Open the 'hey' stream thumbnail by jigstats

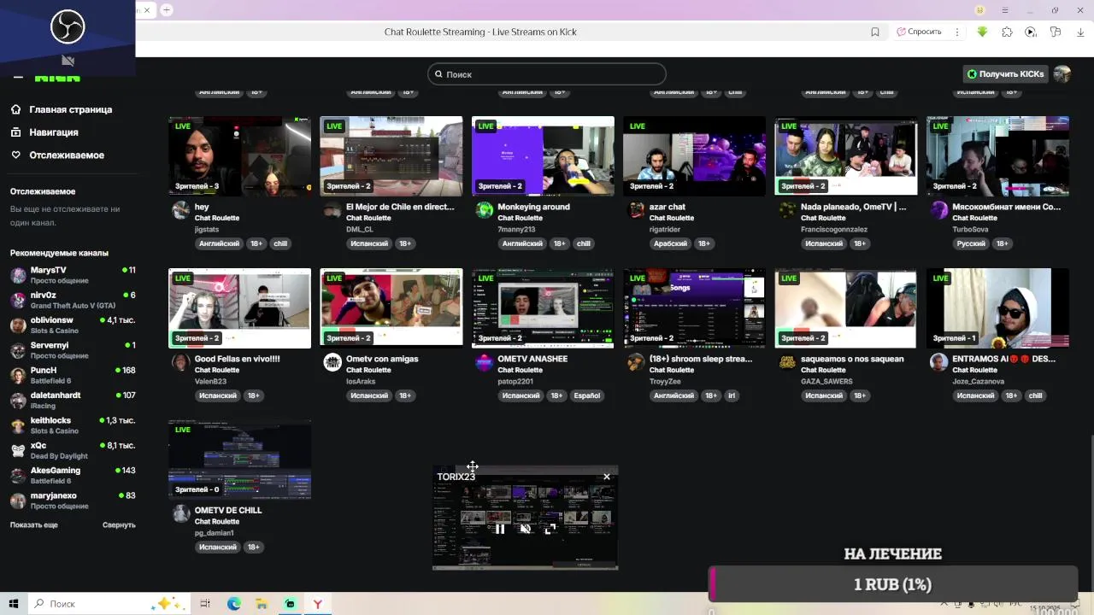[x=239, y=156]
